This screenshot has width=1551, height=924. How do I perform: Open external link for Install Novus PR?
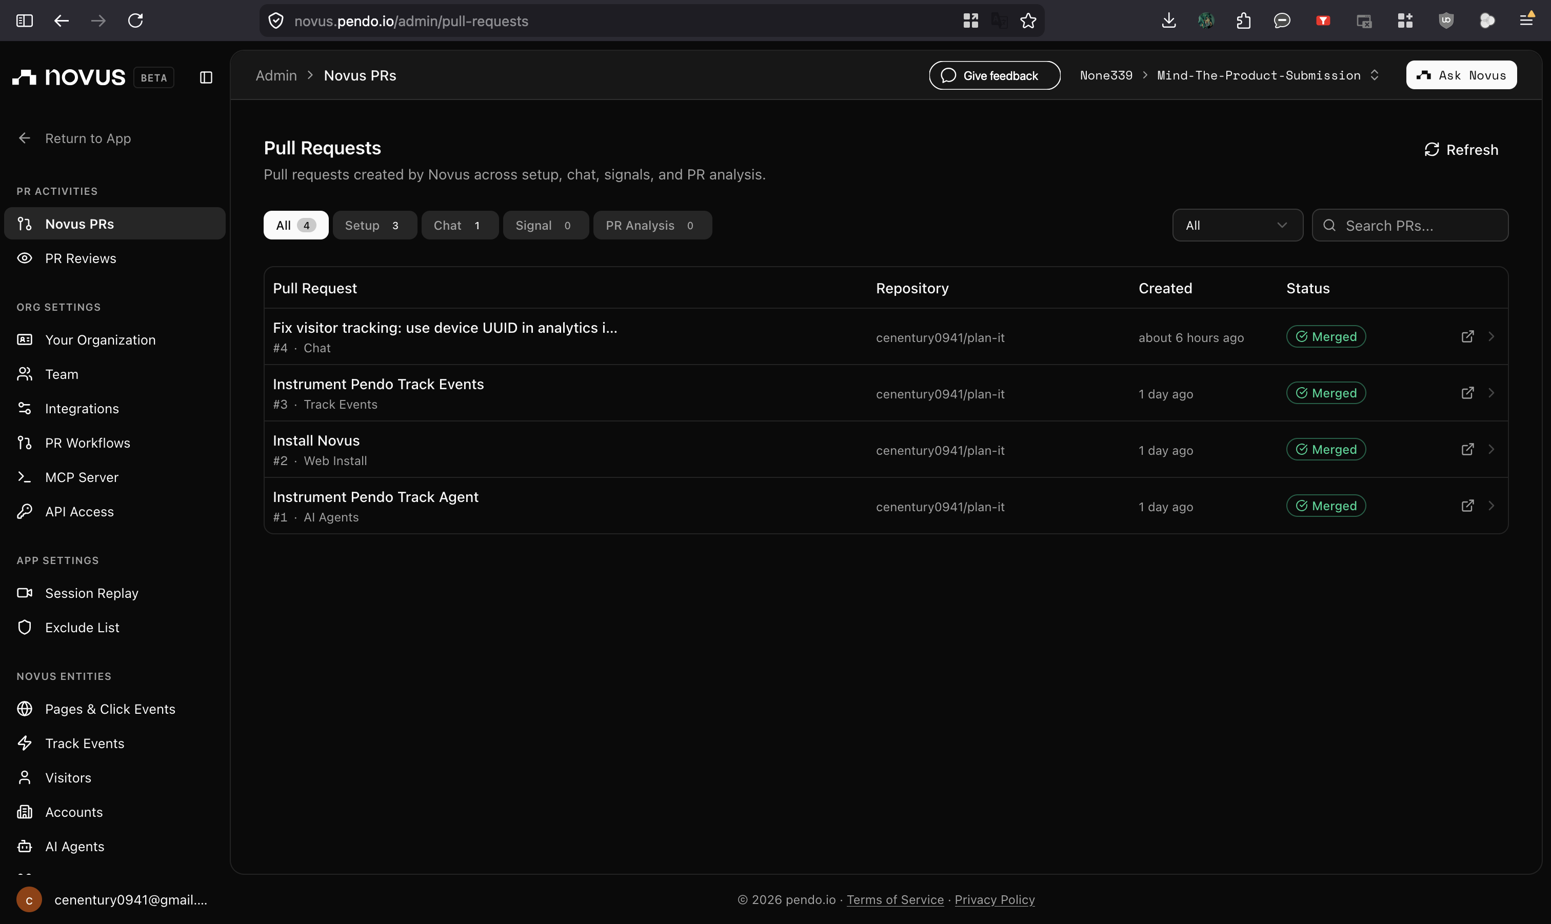click(x=1467, y=450)
